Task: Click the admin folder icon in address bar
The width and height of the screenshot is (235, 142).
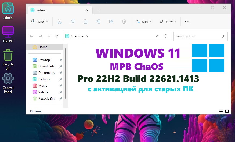Action: coord(67,36)
